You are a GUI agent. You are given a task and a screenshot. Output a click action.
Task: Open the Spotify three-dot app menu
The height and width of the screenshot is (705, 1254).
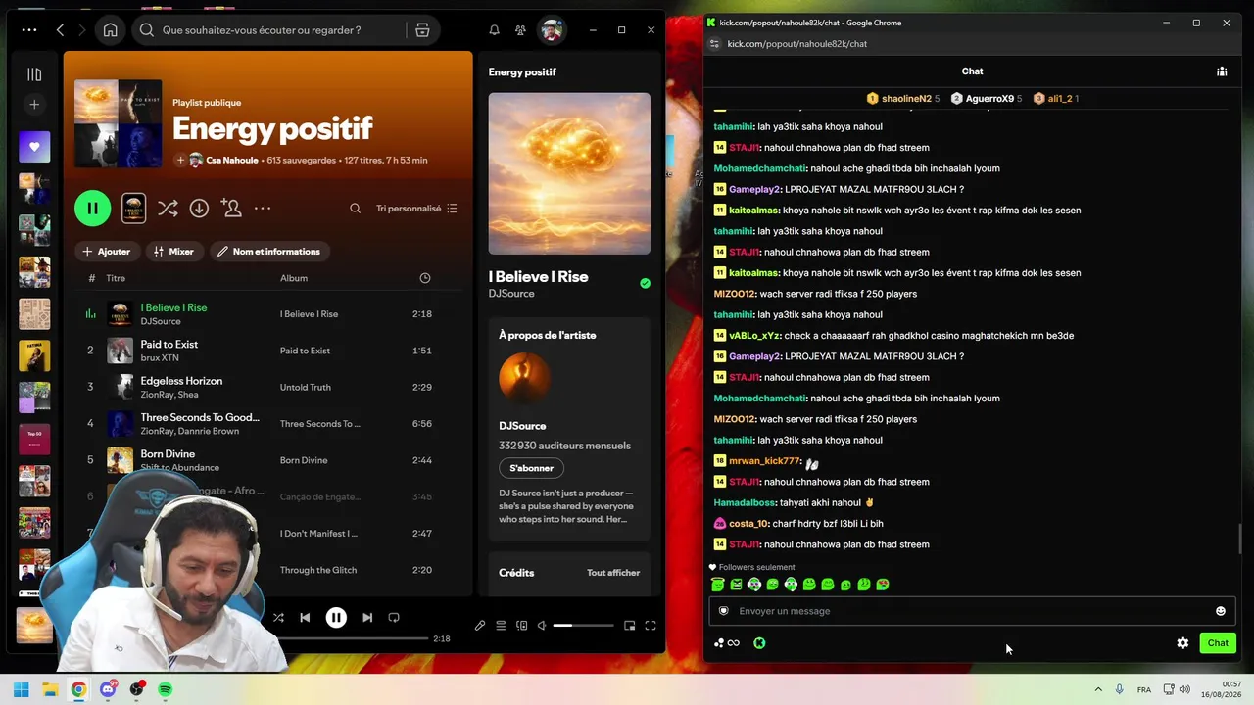click(x=29, y=30)
